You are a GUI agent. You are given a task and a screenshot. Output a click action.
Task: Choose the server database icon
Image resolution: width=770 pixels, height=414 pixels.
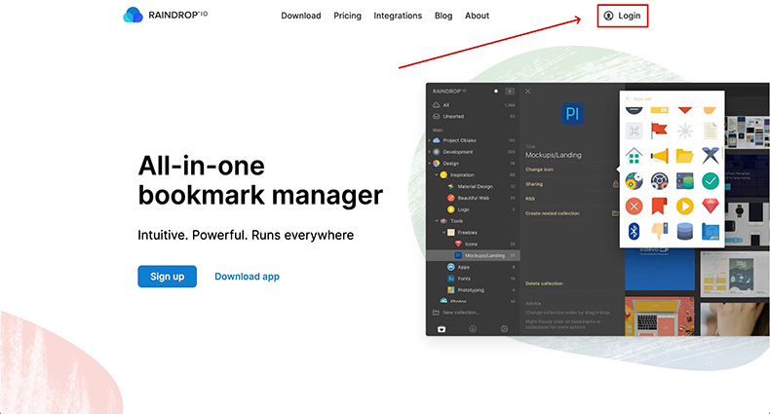tap(684, 181)
